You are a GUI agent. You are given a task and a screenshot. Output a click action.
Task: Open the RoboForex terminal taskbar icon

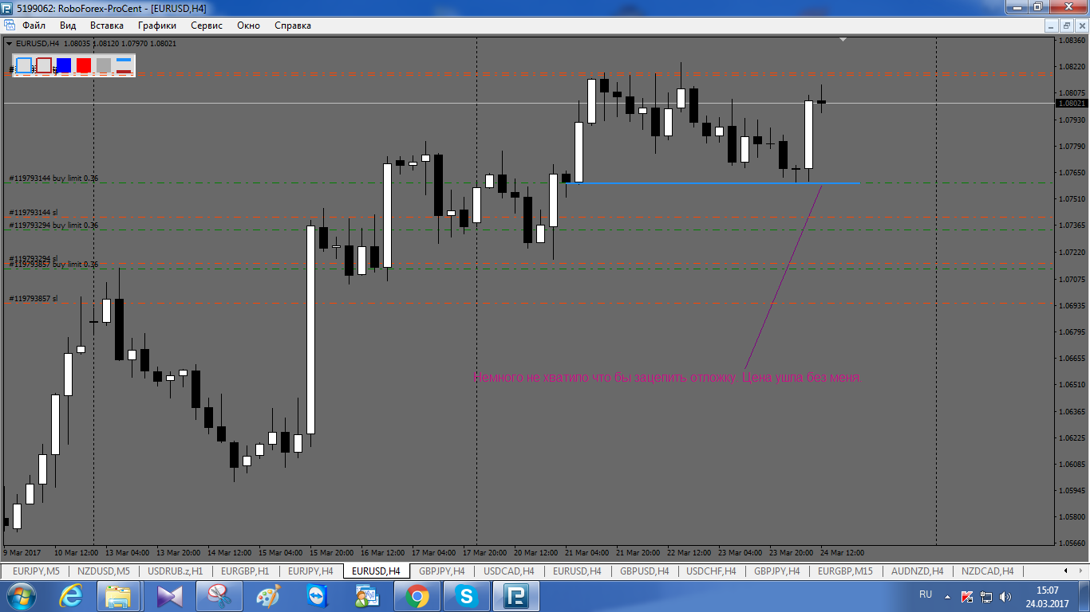tap(515, 596)
